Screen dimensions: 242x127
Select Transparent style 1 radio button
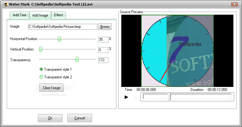tap(41, 69)
